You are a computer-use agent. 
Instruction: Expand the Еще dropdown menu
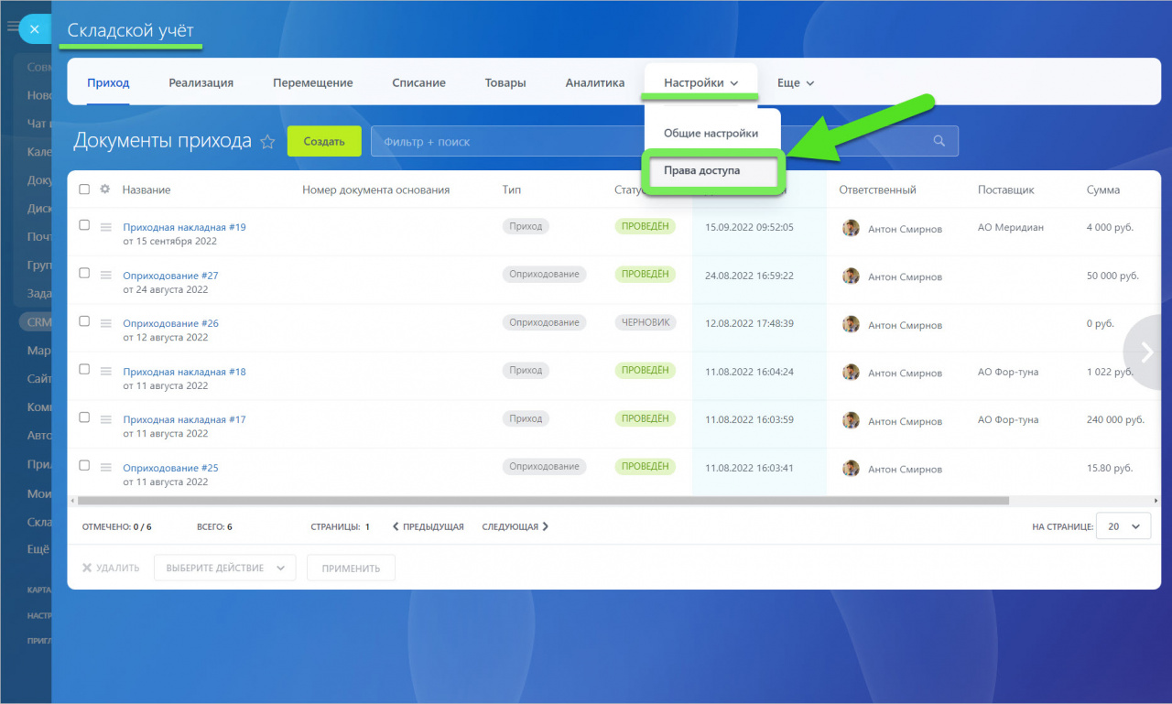coord(795,82)
